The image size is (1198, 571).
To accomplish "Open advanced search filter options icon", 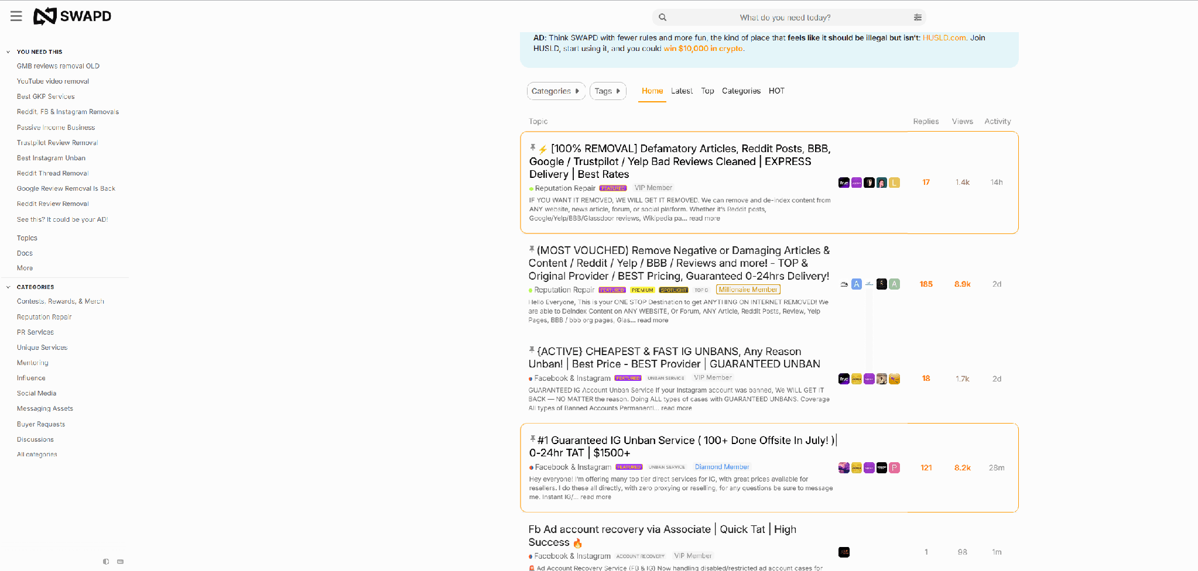I will click(918, 18).
